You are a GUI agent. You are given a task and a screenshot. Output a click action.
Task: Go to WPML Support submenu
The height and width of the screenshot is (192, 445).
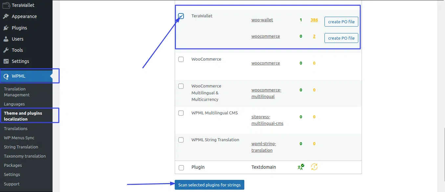(12, 184)
